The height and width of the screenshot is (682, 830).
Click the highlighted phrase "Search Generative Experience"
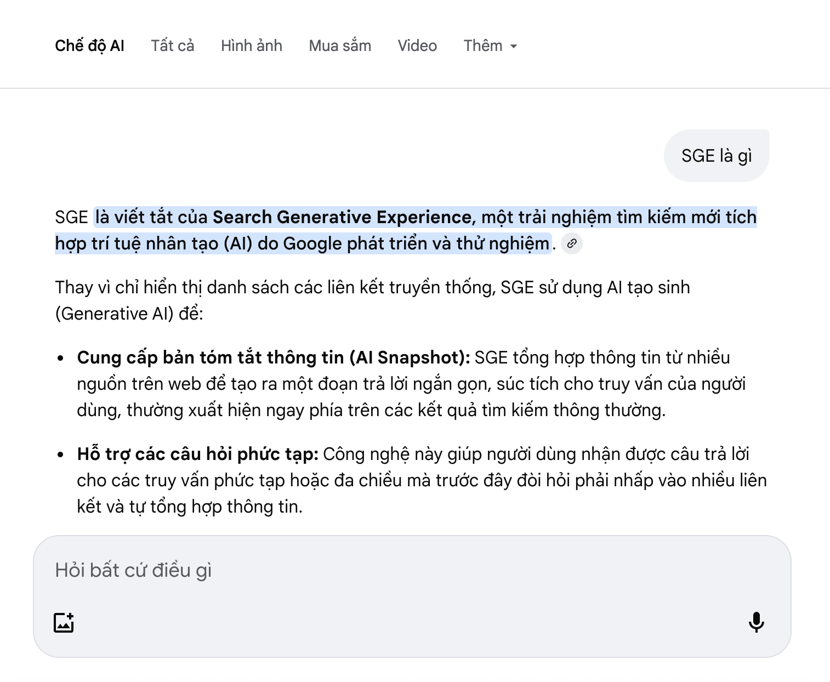(339, 217)
